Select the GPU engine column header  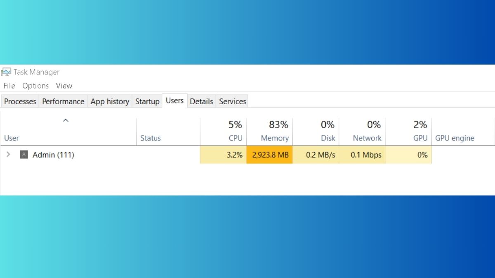tap(455, 138)
